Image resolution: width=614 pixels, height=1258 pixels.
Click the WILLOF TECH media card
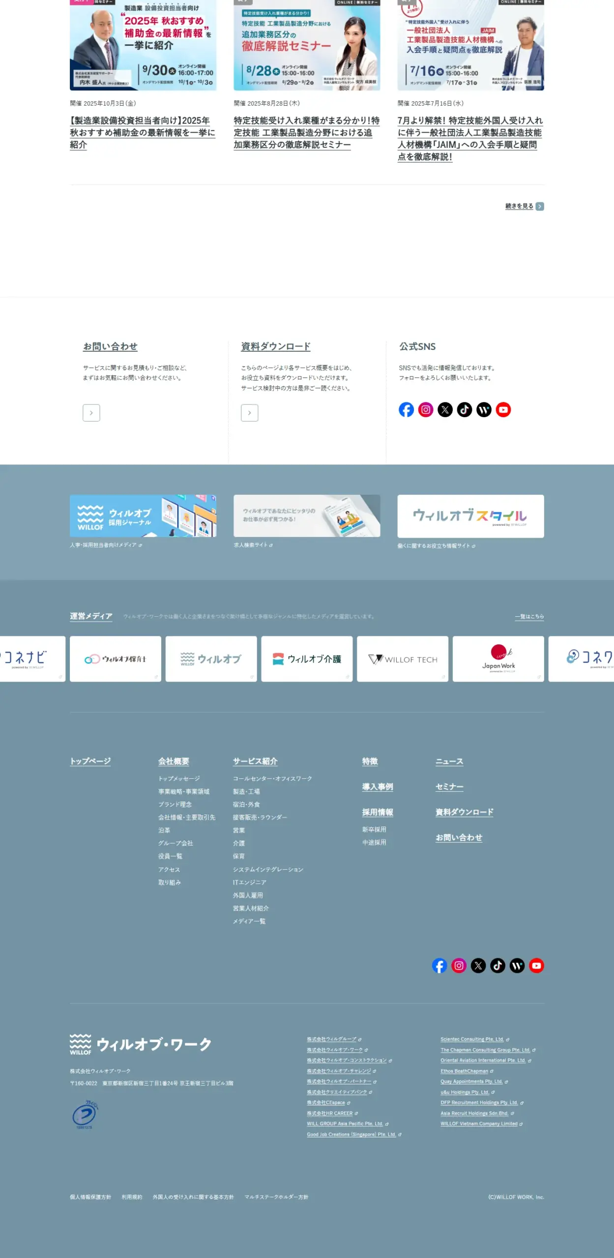[402, 659]
